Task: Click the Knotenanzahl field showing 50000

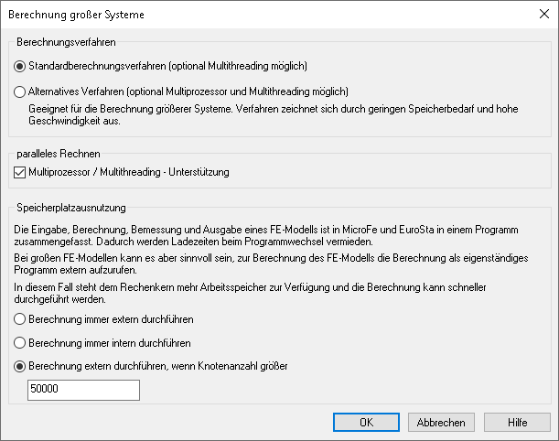Action: click(x=83, y=391)
